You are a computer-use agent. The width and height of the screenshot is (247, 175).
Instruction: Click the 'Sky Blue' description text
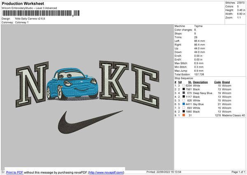point(198,104)
